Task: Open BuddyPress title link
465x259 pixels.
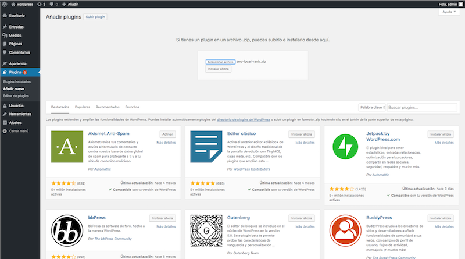Action: [x=379, y=218]
